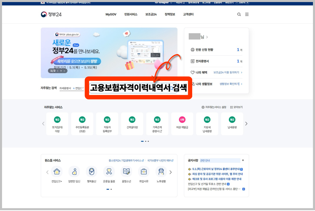The width and height of the screenshot is (315, 211).
Task: Open 맘편한 임신 service
Action: tap(74, 175)
